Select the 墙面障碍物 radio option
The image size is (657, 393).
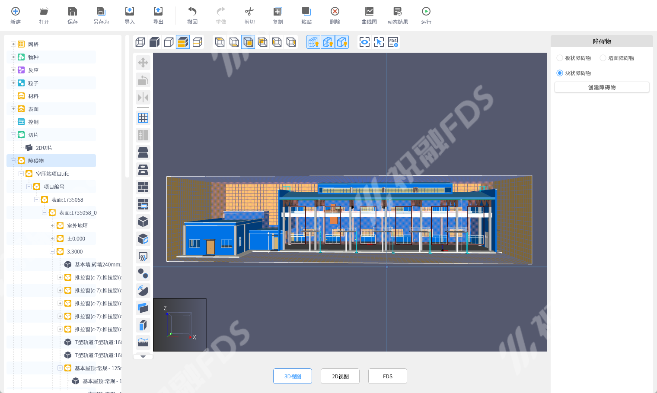tap(603, 58)
